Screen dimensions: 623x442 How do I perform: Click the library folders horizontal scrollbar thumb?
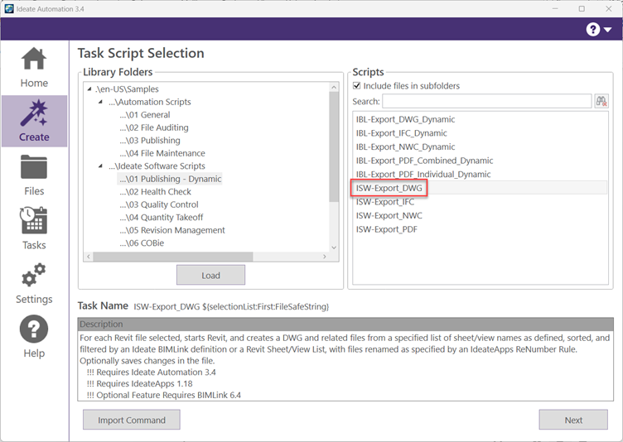173,257
